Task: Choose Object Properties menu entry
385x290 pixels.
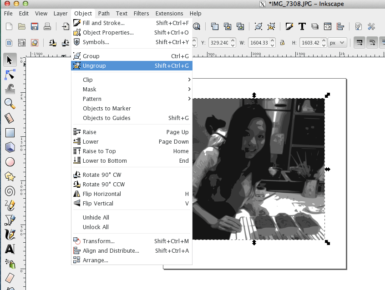Action: pos(132,32)
